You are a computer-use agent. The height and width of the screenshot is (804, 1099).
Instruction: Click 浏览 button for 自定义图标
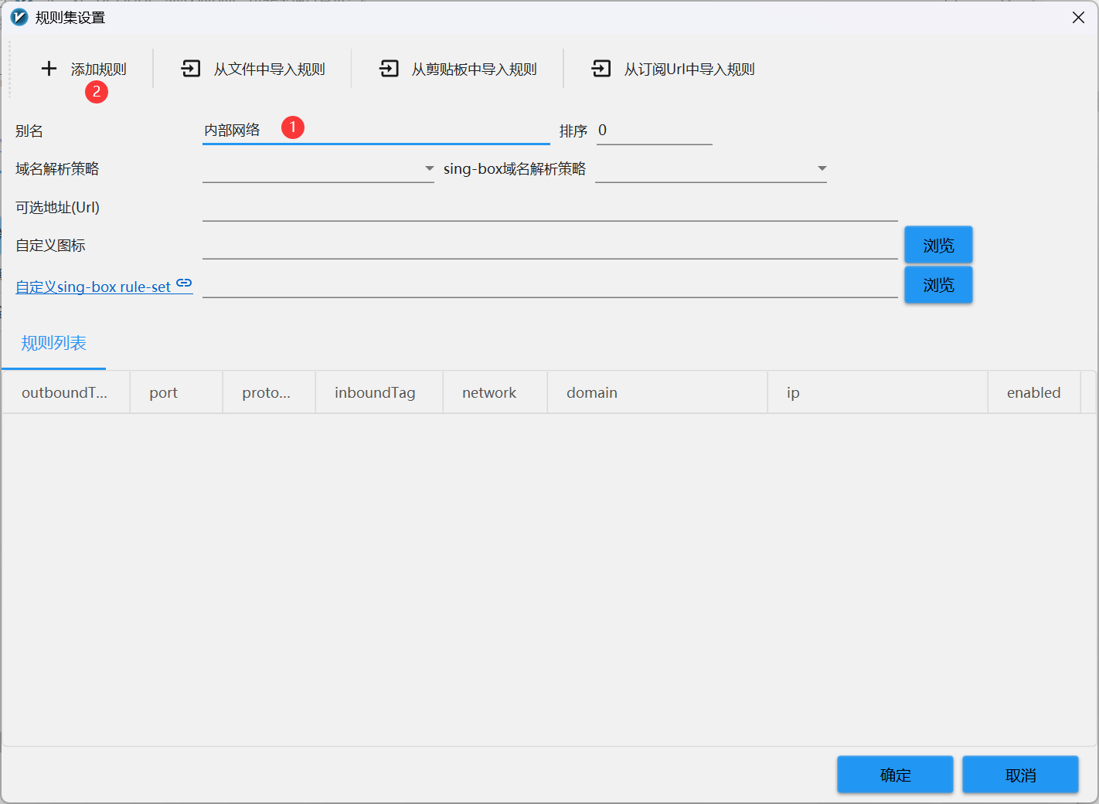click(938, 245)
